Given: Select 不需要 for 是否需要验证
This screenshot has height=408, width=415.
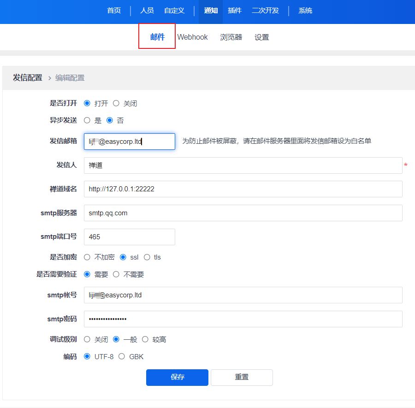Looking at the screenshot, I should (116, 274).
